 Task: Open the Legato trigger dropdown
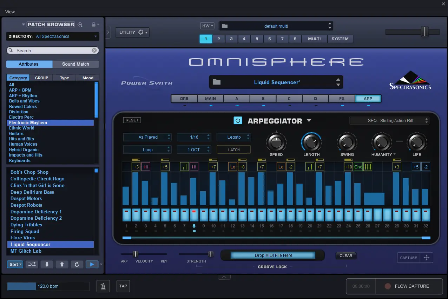point(234,137)
